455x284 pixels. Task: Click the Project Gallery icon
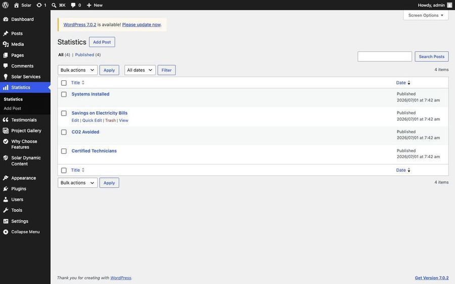coord(6,130)
